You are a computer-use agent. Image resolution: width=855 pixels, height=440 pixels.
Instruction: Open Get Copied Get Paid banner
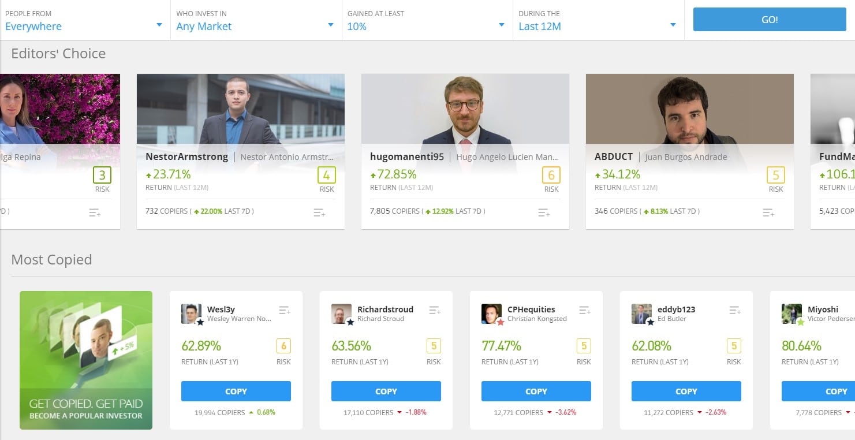[86, 360]
